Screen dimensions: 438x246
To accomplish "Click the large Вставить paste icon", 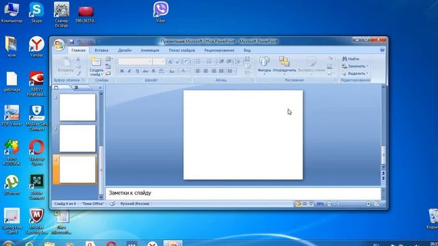I will point(66,62).
